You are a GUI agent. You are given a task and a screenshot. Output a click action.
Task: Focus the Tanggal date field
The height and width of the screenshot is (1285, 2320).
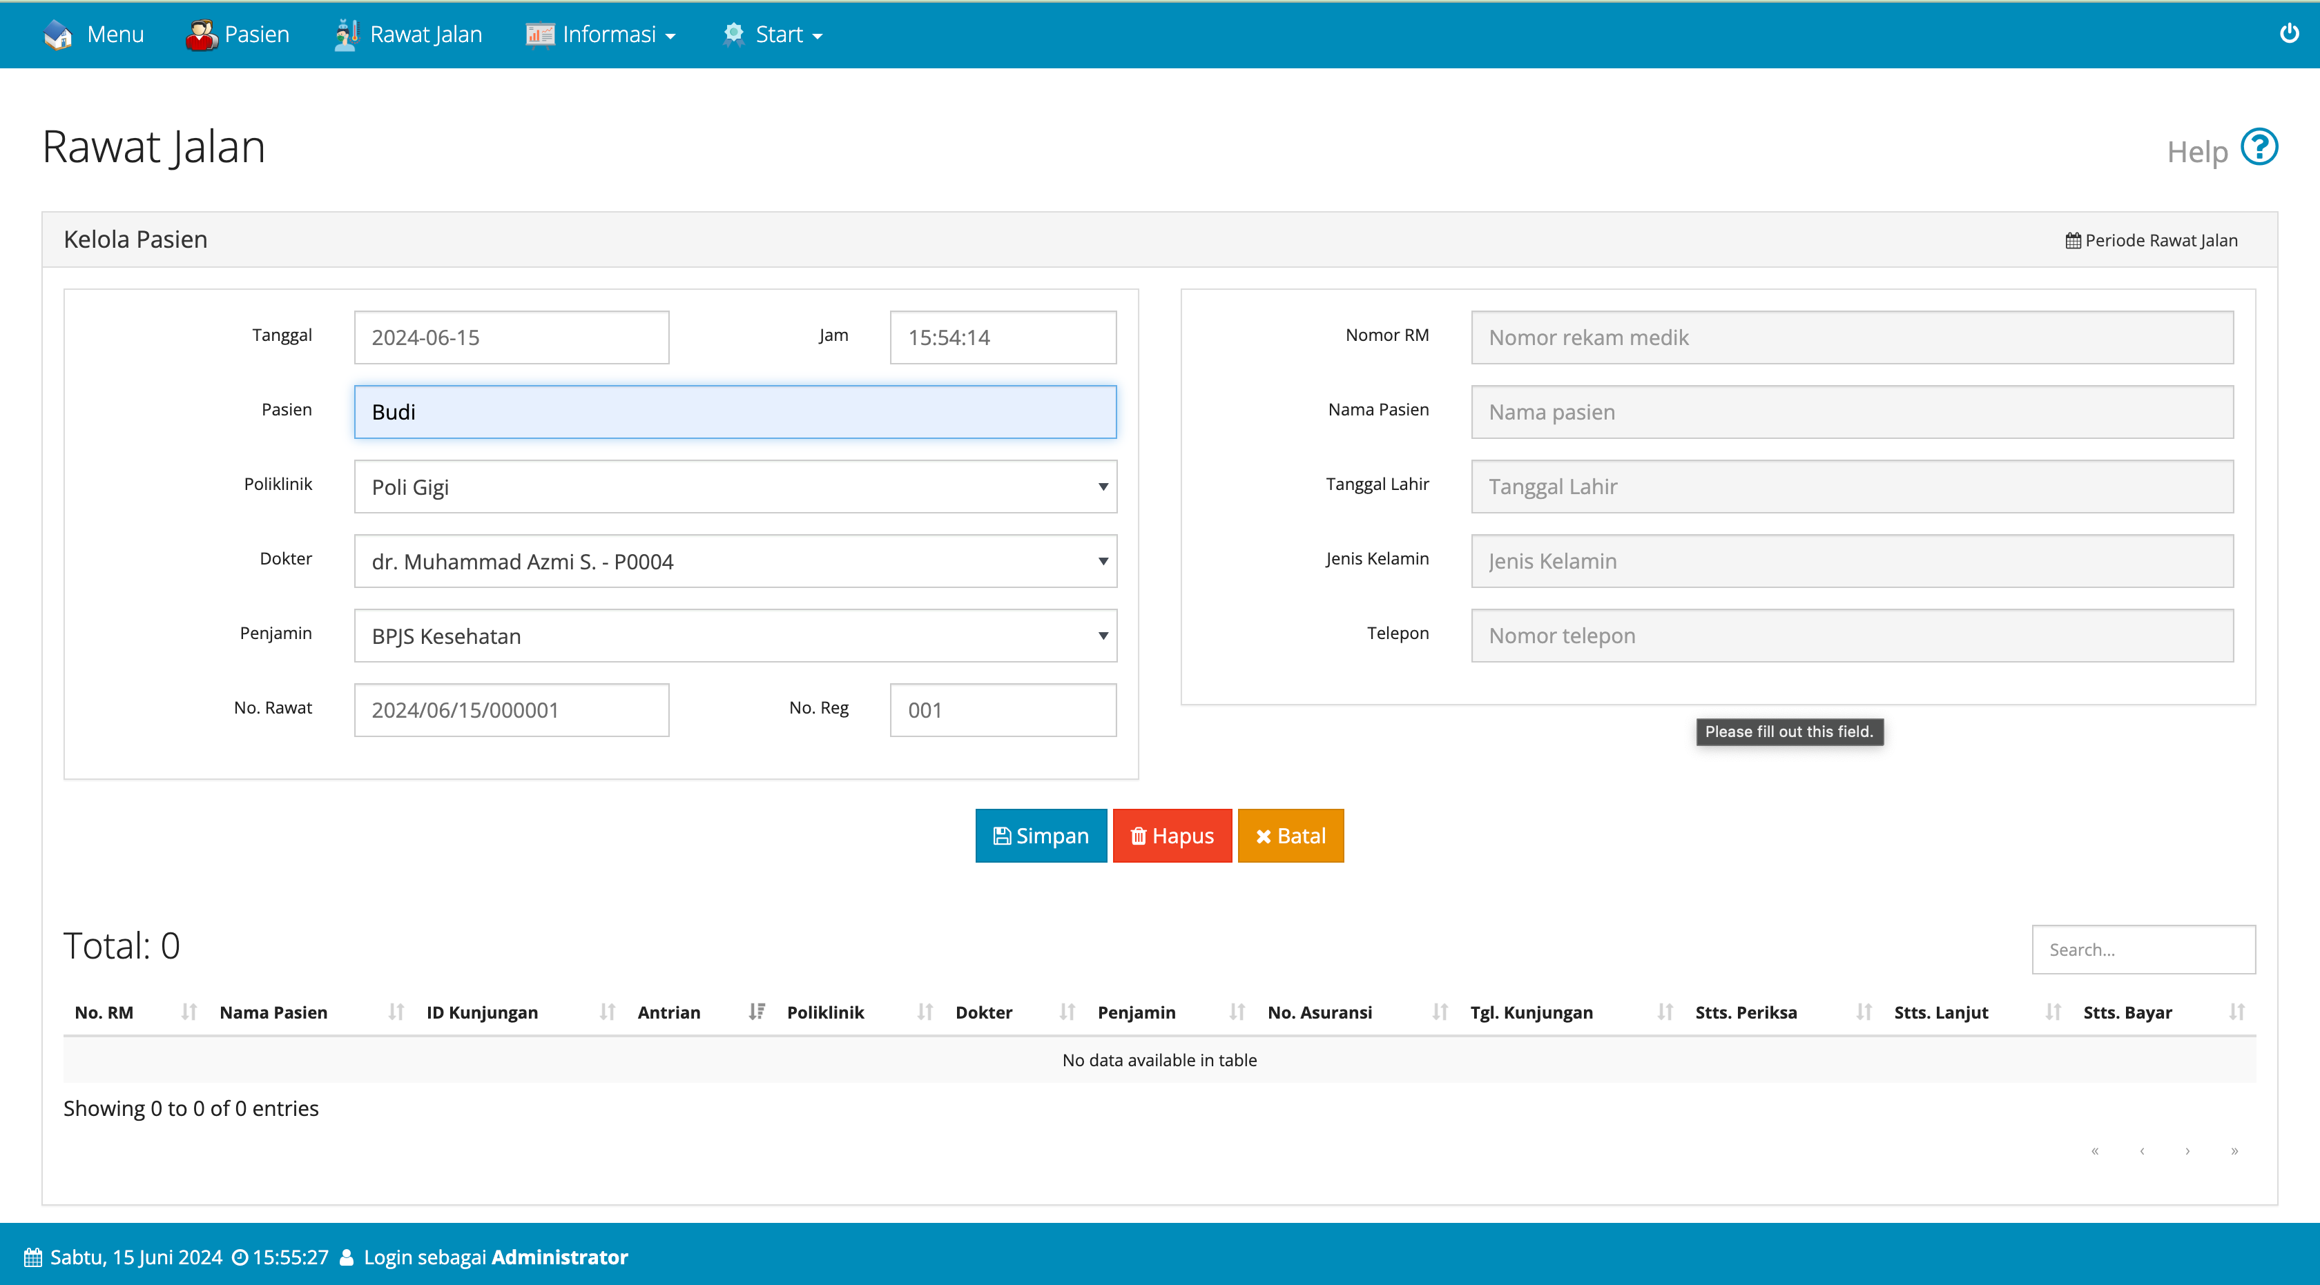(x=511, y=337)
